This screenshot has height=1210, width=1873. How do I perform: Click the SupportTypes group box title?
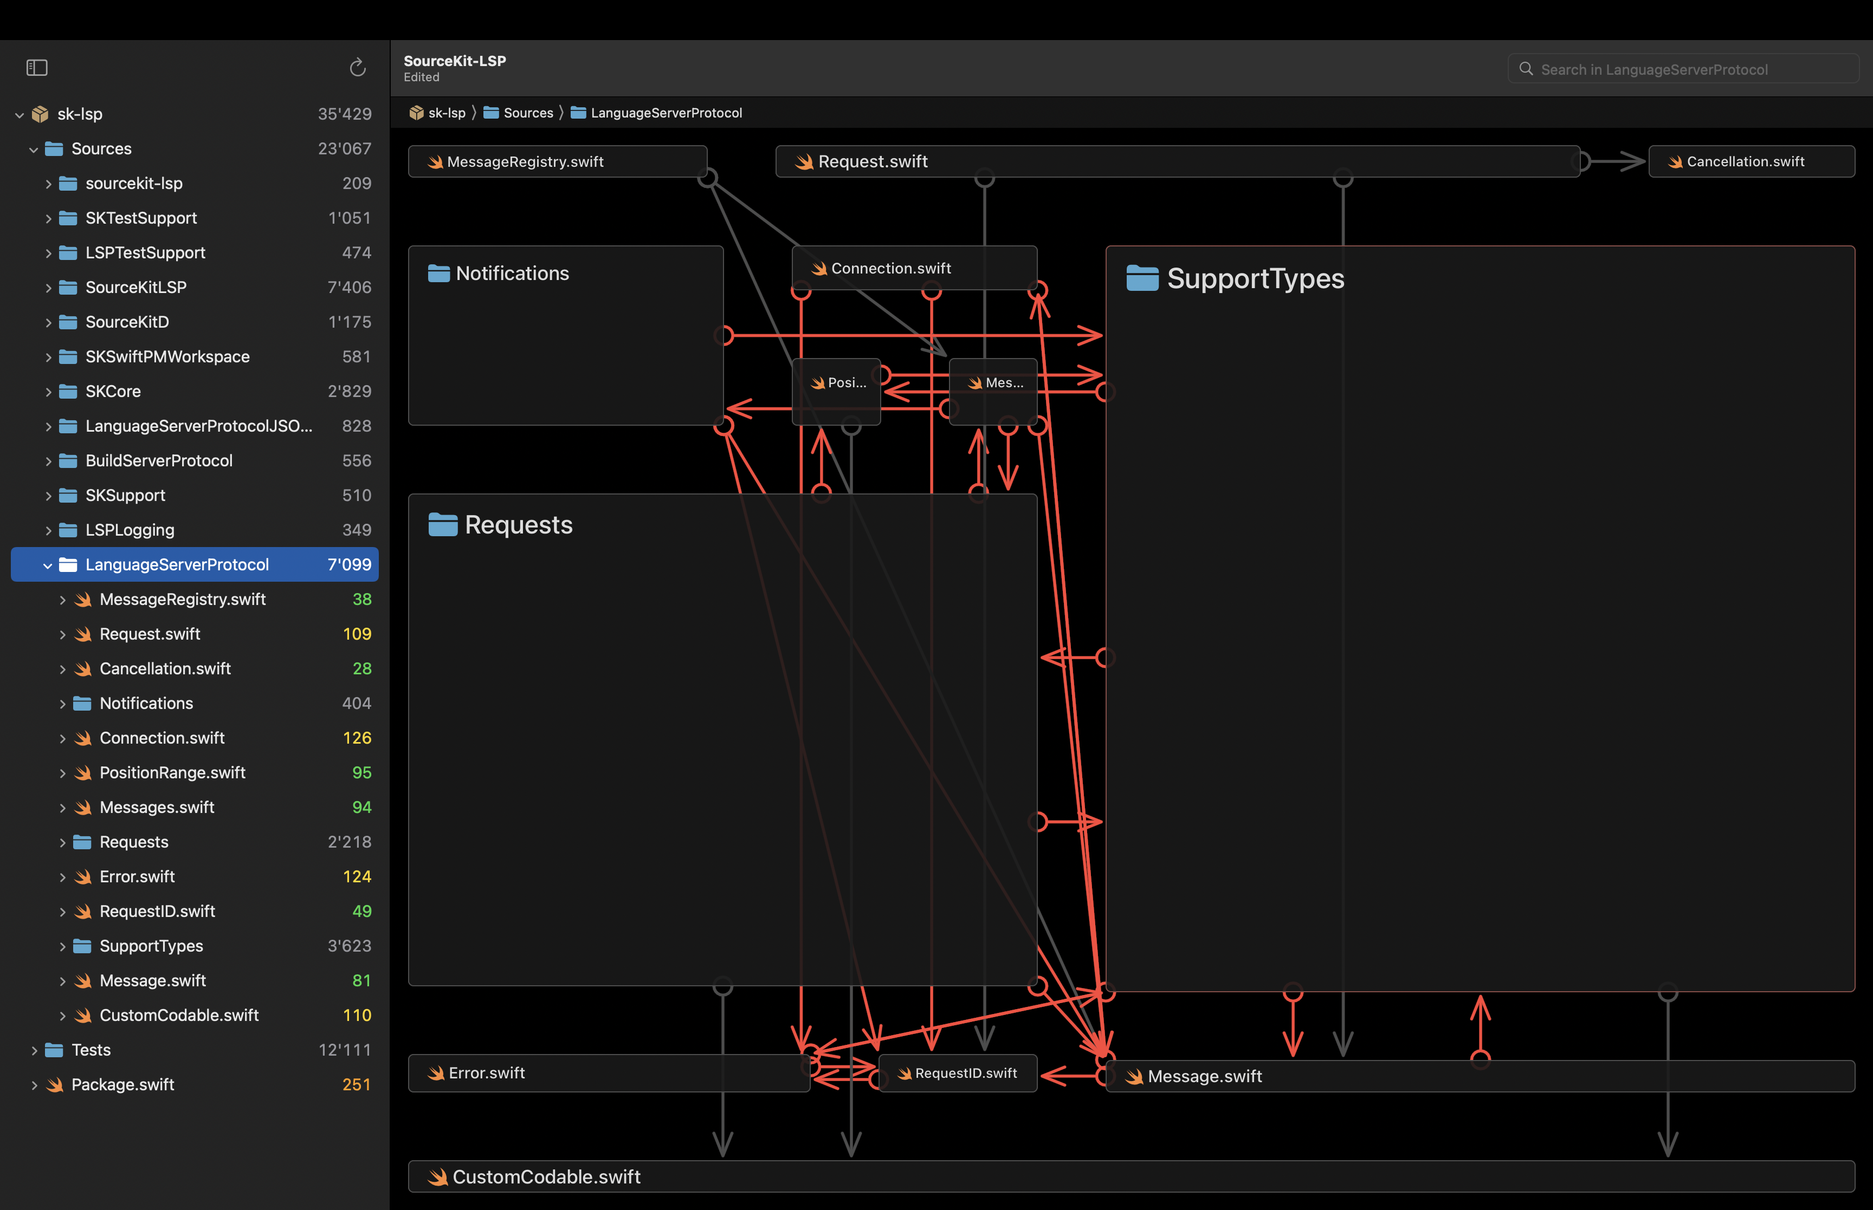(x=1255, y=279)
